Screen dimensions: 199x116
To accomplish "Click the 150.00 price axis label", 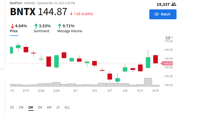I will [x=168, y=59].
